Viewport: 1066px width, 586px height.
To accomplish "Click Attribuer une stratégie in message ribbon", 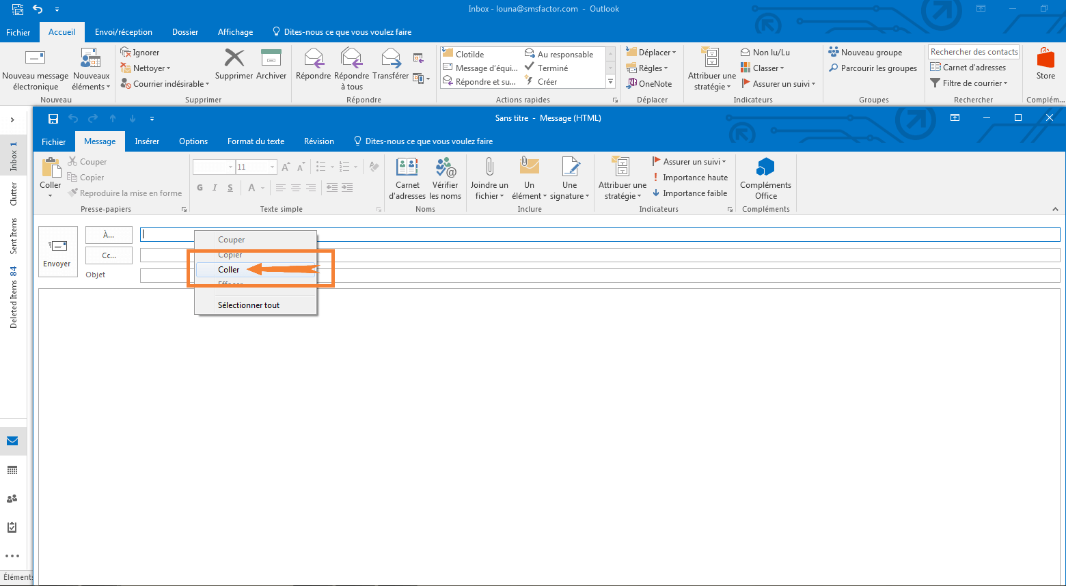I will click(x=623, y=179).
